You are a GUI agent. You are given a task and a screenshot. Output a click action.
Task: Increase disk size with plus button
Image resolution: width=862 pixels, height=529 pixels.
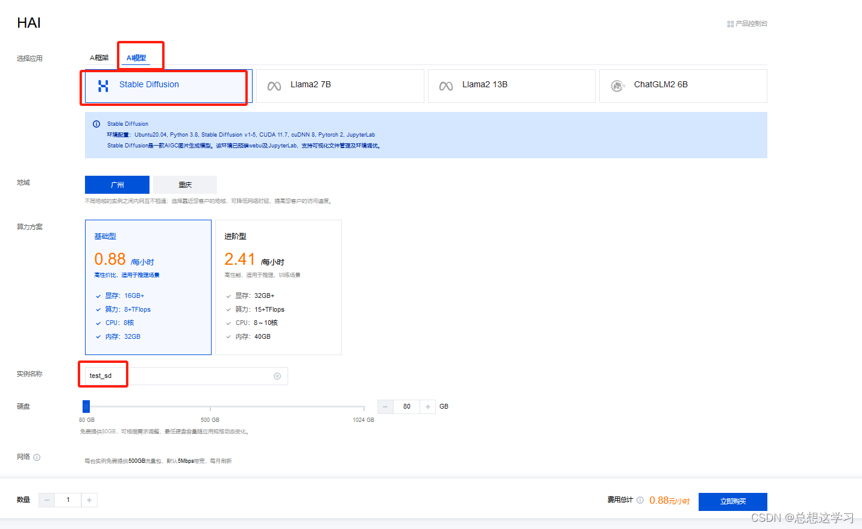click(x=428, y=407)
